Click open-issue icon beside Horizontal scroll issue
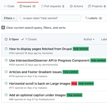107x105 pixels. point(6,83)
